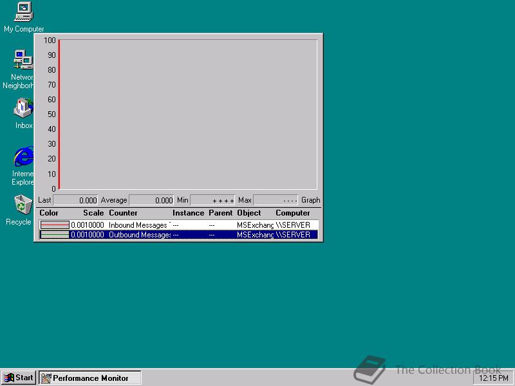The height and width of the screenshot is (386, 515).
Task: Click the 50 label on chart axis
Action: point(51,115)
